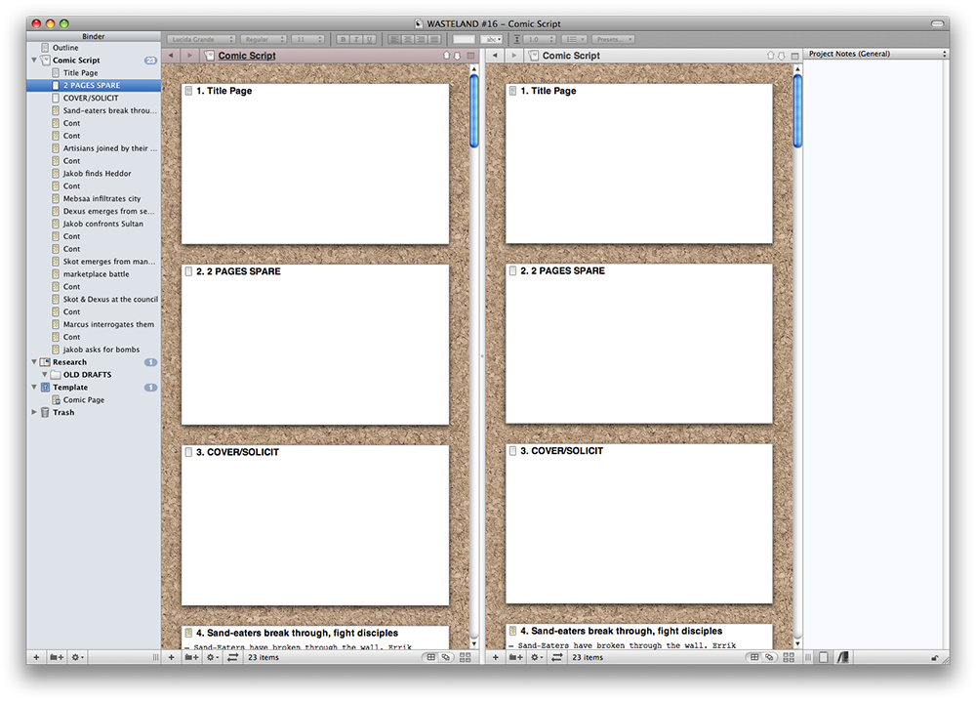The width and height of the screenshot is (976, 701).
Task: Toggle underline formatting in the format bar
Action: [x=369, y=39]
